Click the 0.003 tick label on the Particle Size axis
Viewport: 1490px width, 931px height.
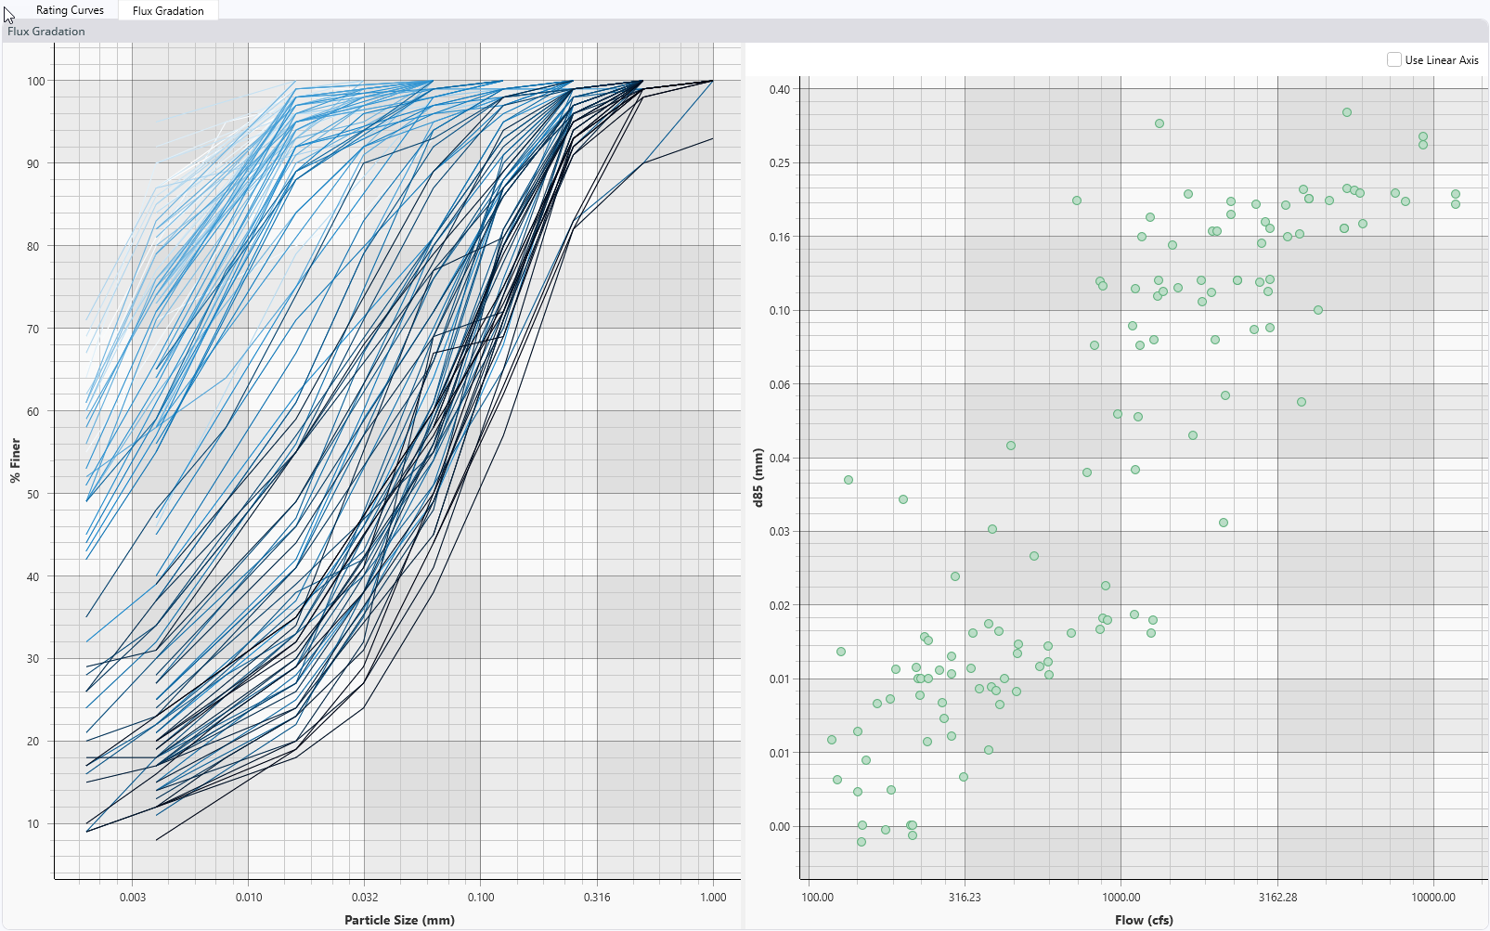point(133,898)
